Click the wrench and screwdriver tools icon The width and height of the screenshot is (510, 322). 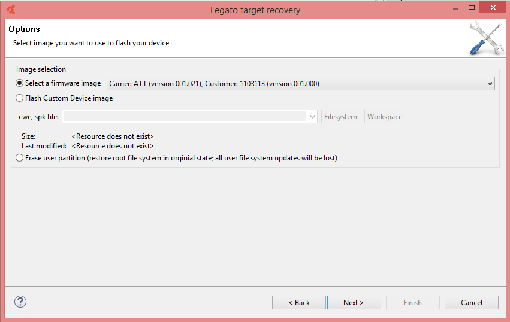click(x=486, y=38)
